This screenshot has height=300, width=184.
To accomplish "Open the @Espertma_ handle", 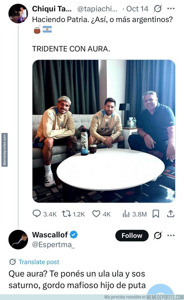I will (x=53, y=245).
